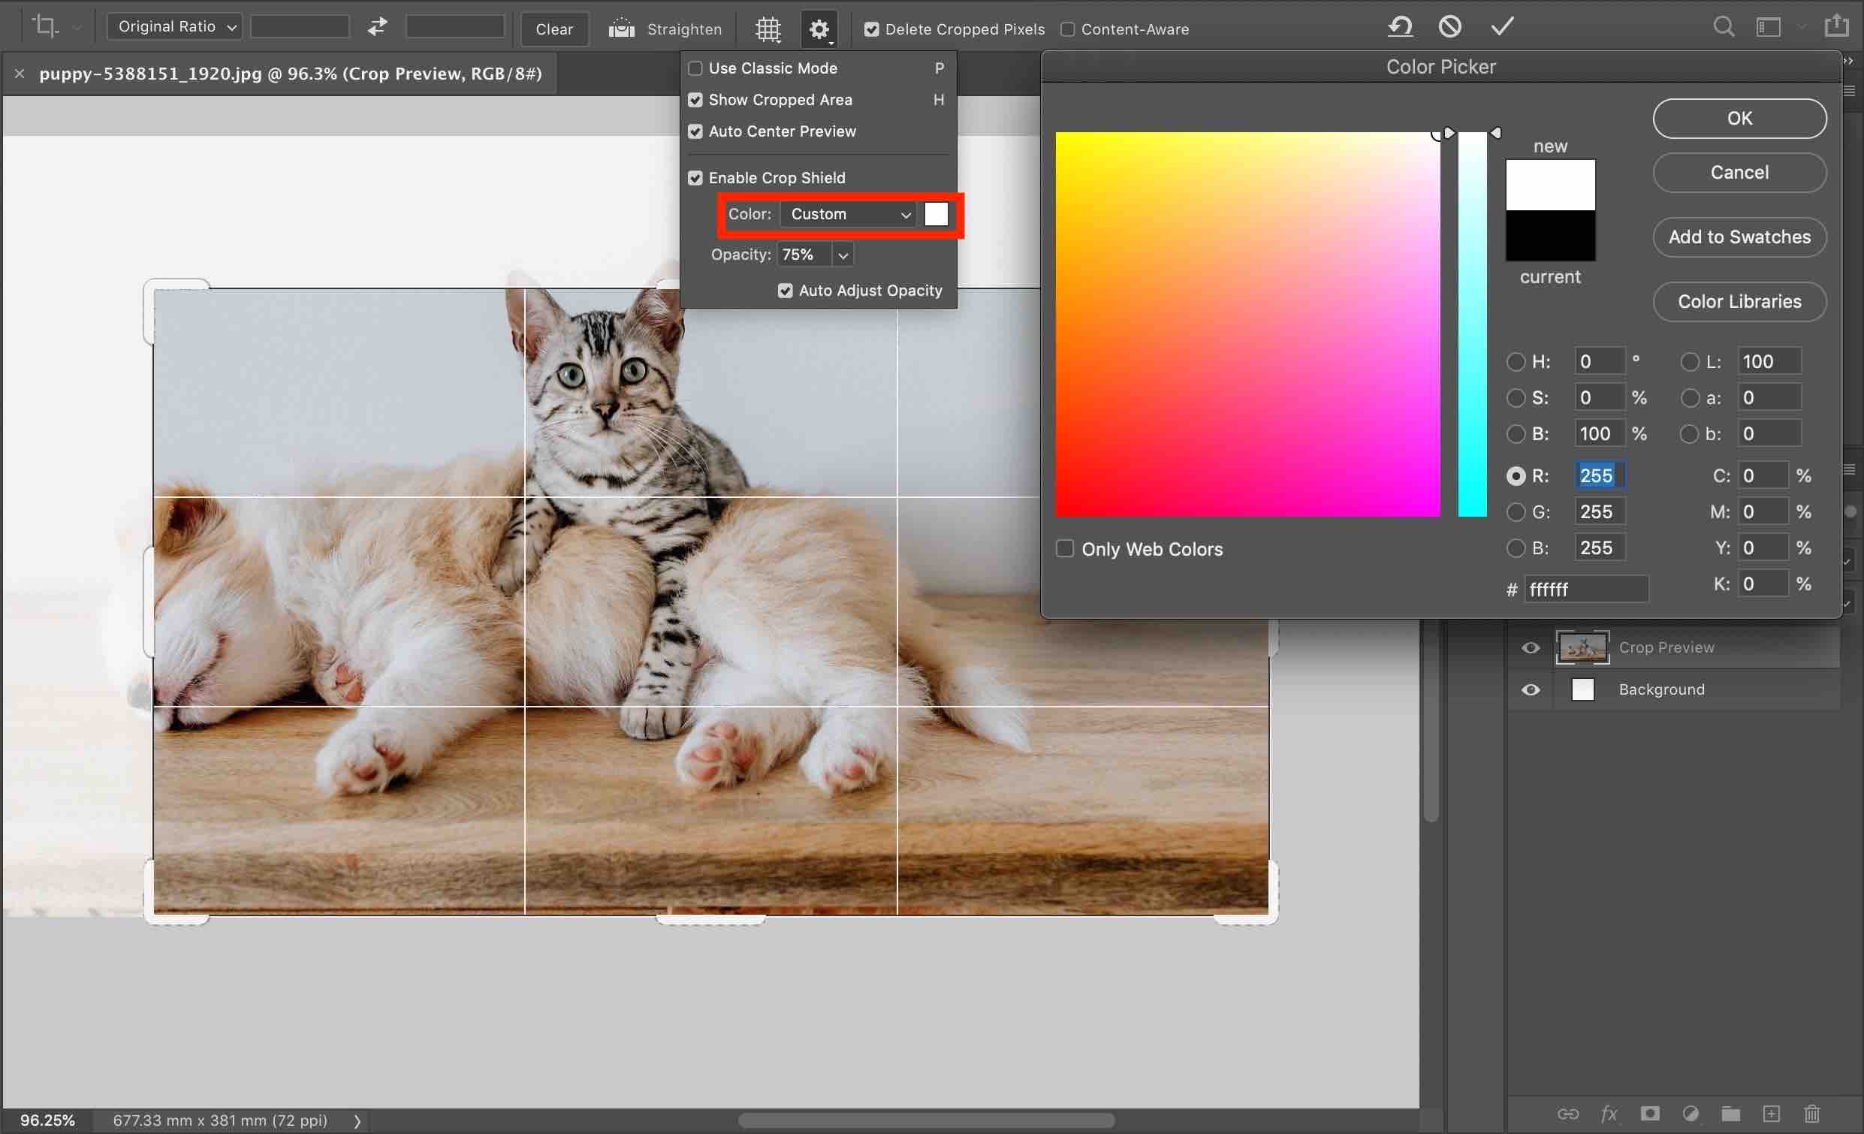Open the Original Ratio dropdown
This screenshot has height=1134, width=1864.
[175, 27]
